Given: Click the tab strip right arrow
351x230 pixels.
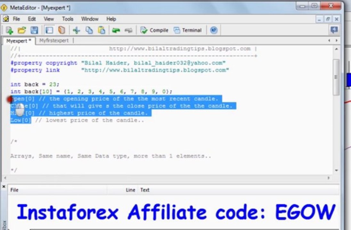Looking at the screenshot, I should click(x=336, y=41).
